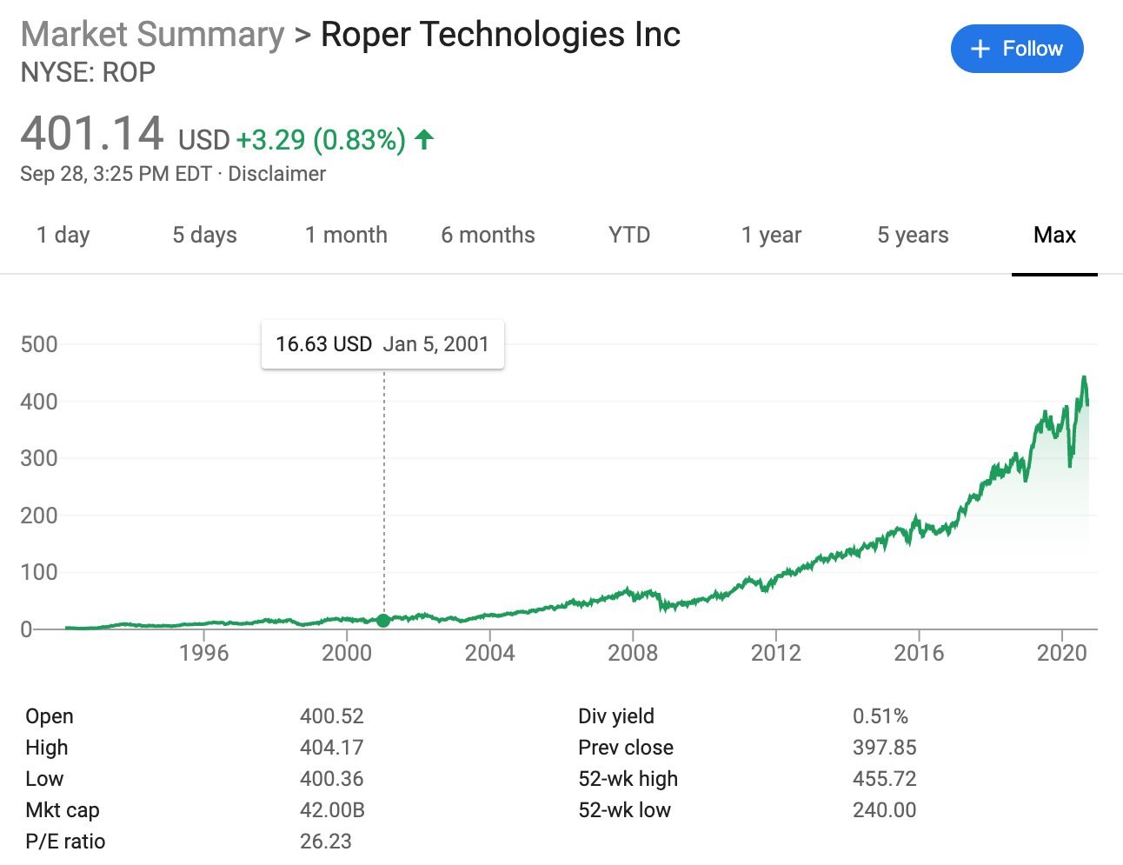Click the 52-wk high value 455.72

(x=884, y=779)
